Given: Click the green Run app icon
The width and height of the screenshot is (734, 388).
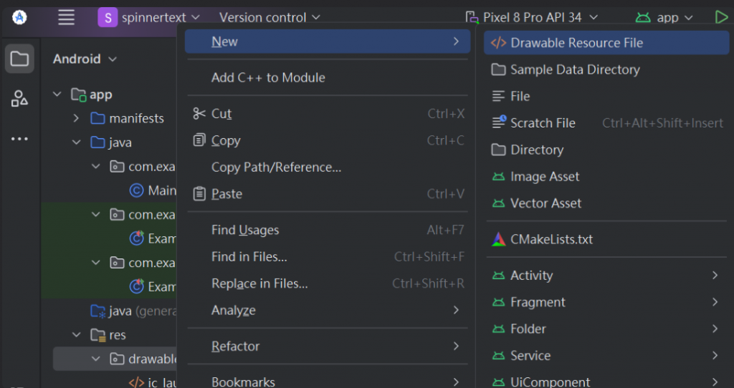Looking at the screenshot, I should point(721,17).
